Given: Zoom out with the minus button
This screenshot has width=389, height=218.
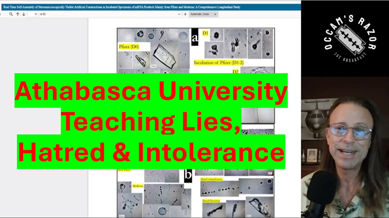Looking at the screenshot, I should [x=179, y=14].
